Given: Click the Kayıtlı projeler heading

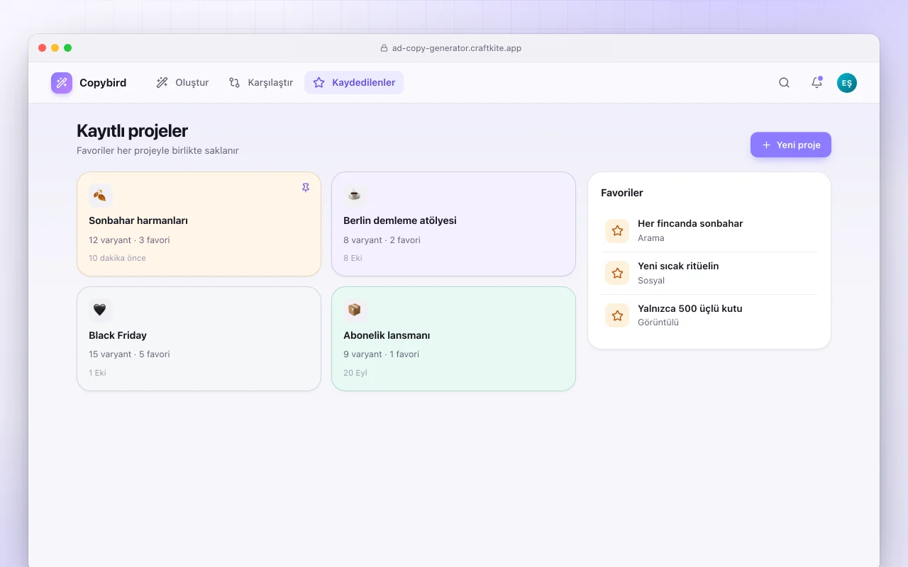Looking at the screenshot, I should tap(132, 131).
